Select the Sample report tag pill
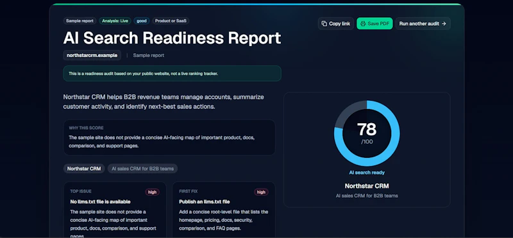This screenshot has width=513, height=238. pyautogui.click(x=80, y=21)
